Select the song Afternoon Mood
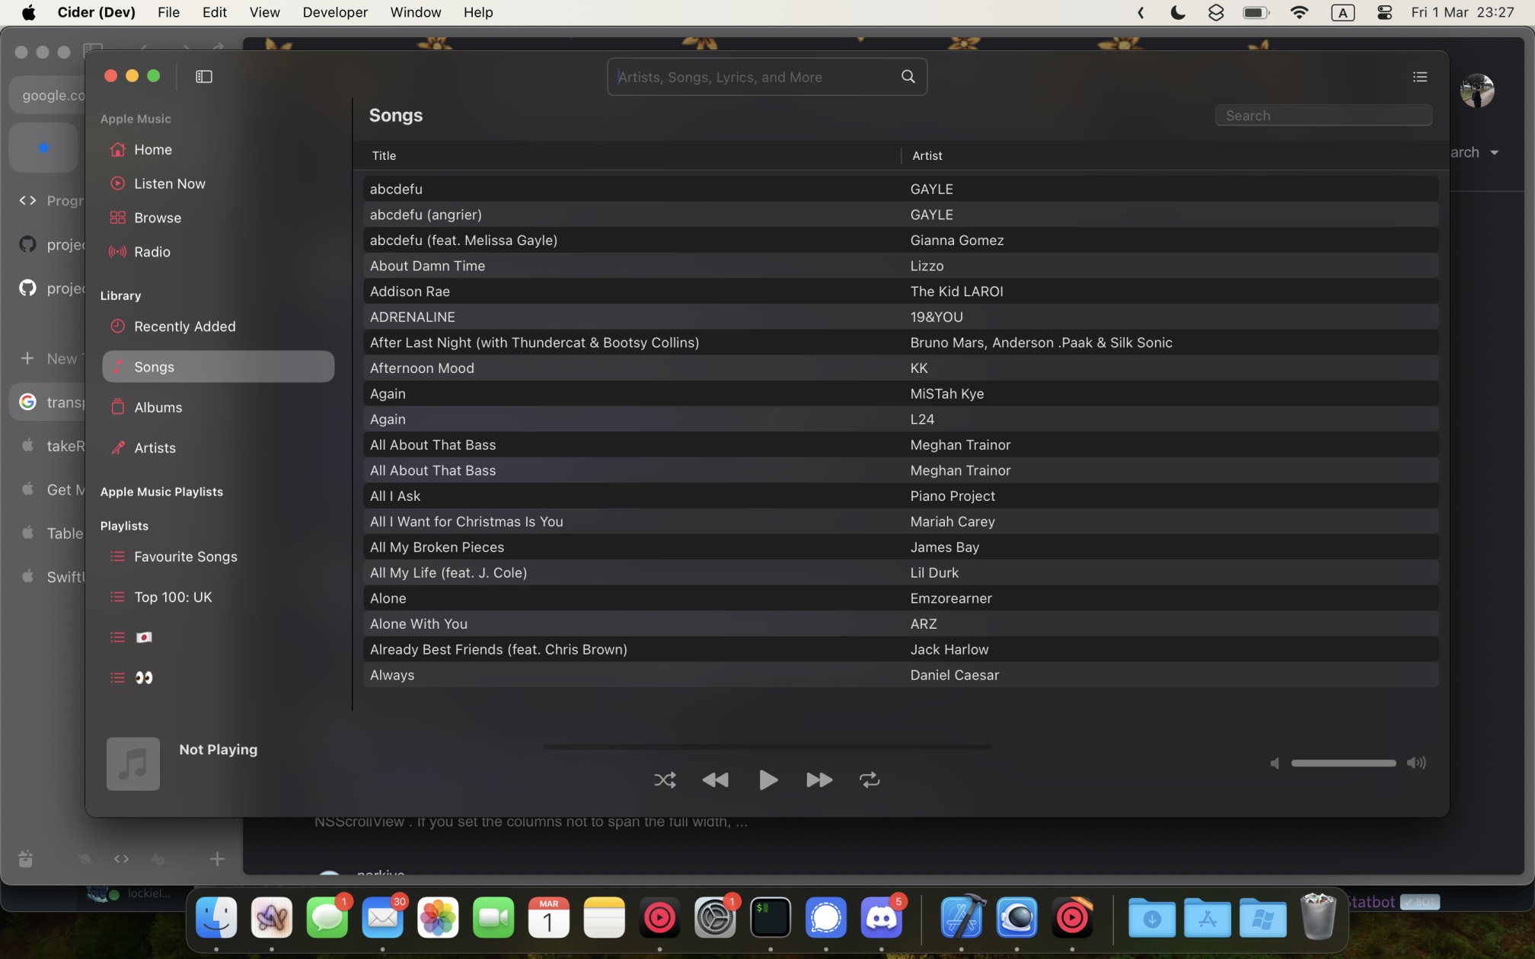The image size is (1535, 959). [901, 368]
